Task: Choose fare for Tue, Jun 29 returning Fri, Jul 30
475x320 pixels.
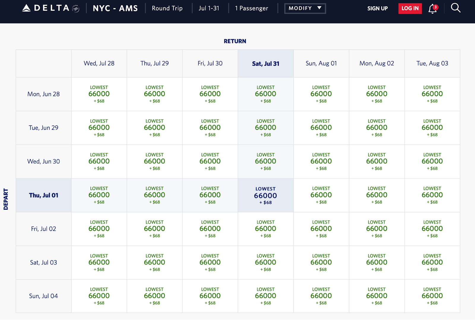Action: (x=210, y=128)
